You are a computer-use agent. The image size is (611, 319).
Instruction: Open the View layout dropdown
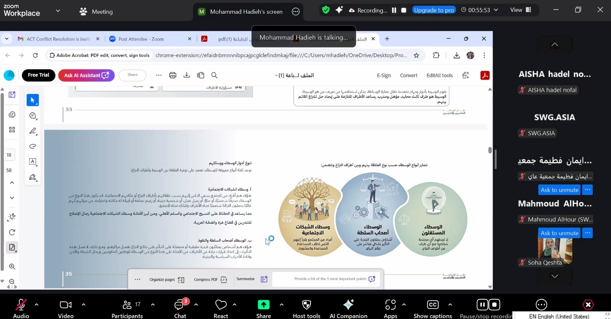tap(520, 10)
